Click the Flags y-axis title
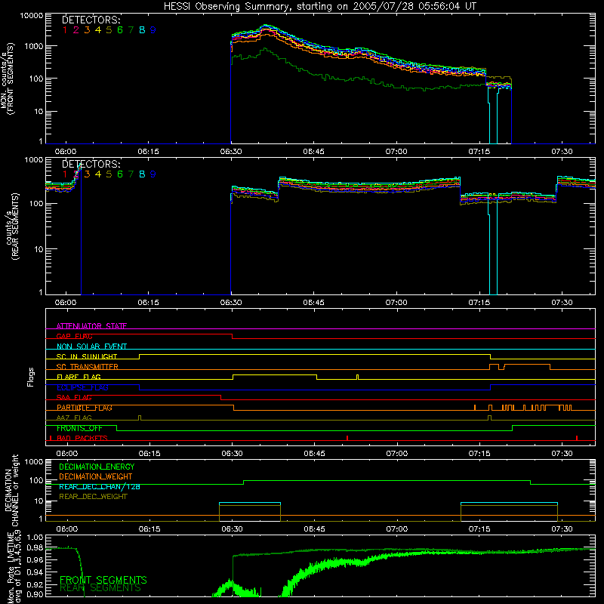The image size is (604, 604). click(x=31, y=377)
